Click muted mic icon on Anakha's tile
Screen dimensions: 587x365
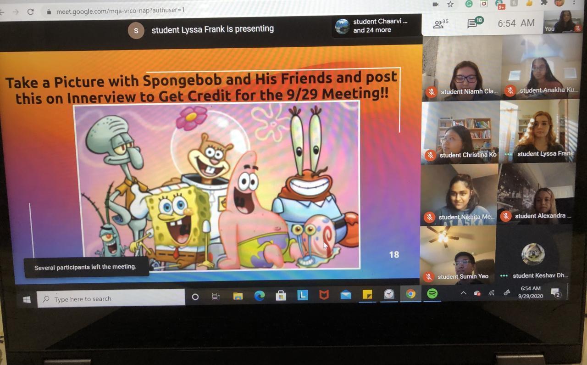coord(510,90)
